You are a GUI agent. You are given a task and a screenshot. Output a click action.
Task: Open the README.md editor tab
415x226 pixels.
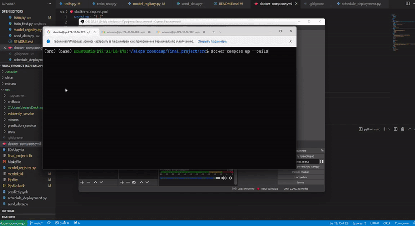coord(228,4)
